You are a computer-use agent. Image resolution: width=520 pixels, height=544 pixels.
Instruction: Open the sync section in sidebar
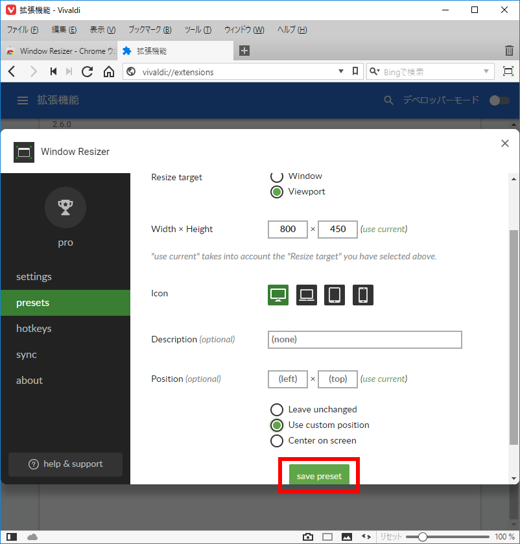point(65,355)
